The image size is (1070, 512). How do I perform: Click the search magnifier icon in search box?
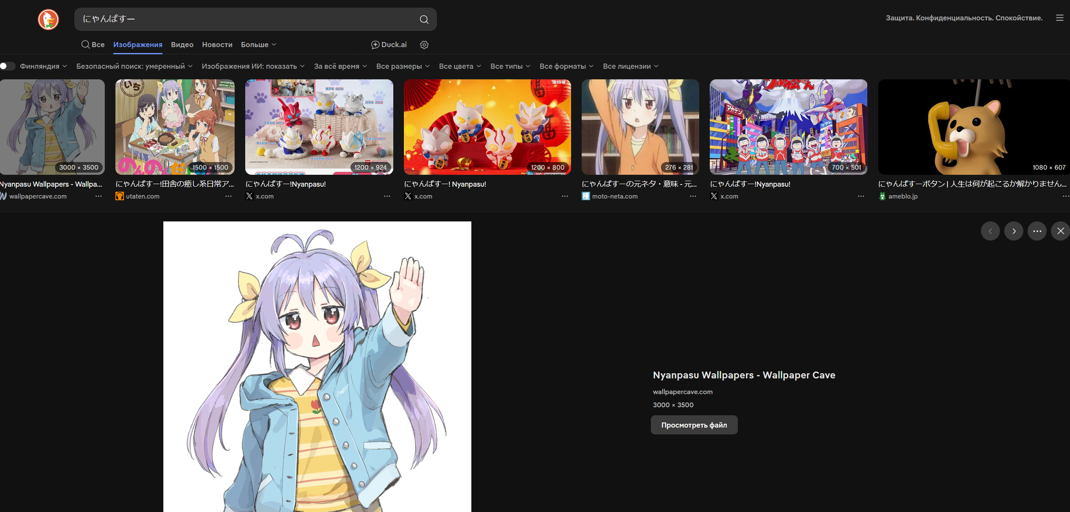[x=424, y=20]
